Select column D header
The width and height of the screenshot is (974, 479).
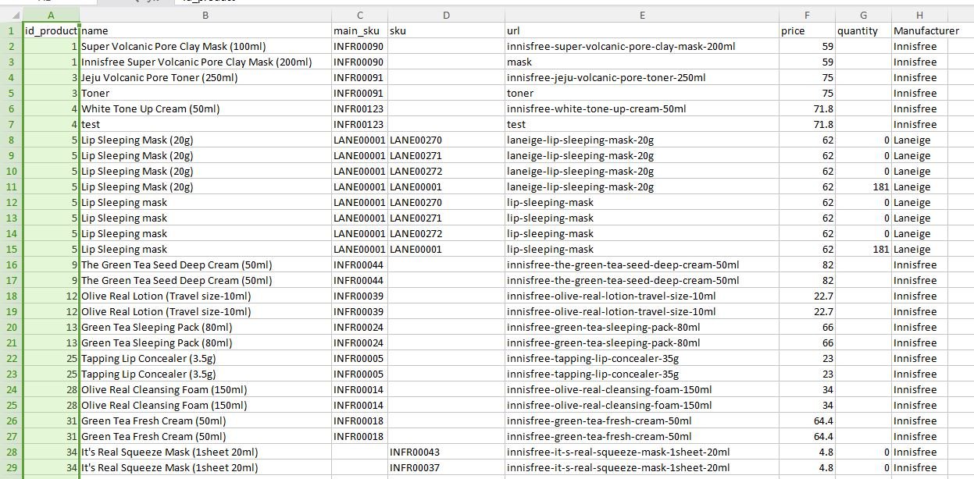(x=446, y=15)
